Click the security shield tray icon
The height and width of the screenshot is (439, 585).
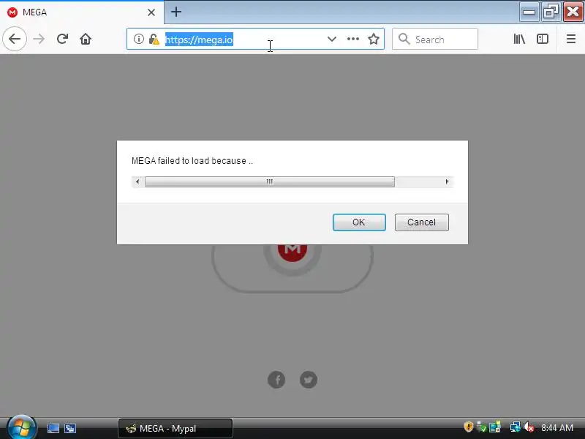(x=468, y=427)
